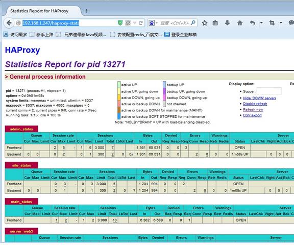Click the site_status section header
The image size is (294, 245).
tap(21, 165)
